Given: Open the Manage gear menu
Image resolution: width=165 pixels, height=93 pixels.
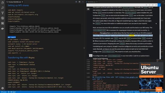Looking at the screenshot, I should [3, 88].
